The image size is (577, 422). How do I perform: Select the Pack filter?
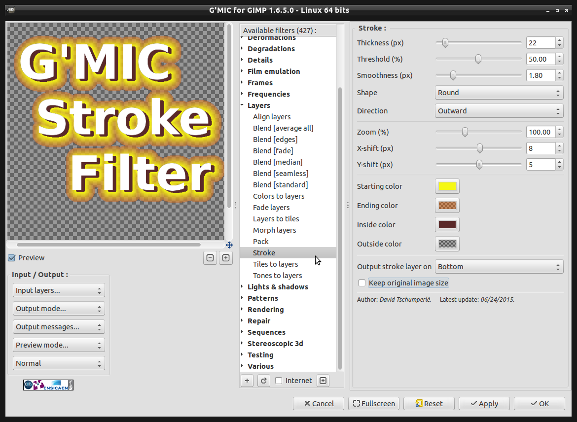click(x=260, y=242)
